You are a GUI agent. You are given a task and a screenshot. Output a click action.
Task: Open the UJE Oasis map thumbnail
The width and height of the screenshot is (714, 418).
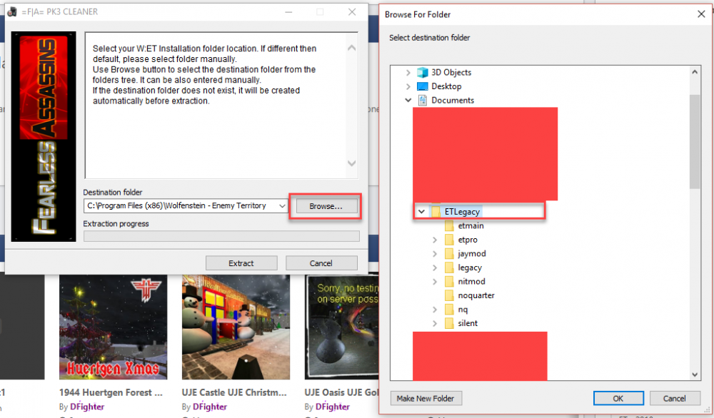coord(341,327)
